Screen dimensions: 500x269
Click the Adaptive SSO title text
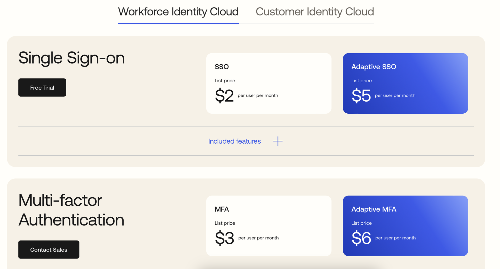374,67
